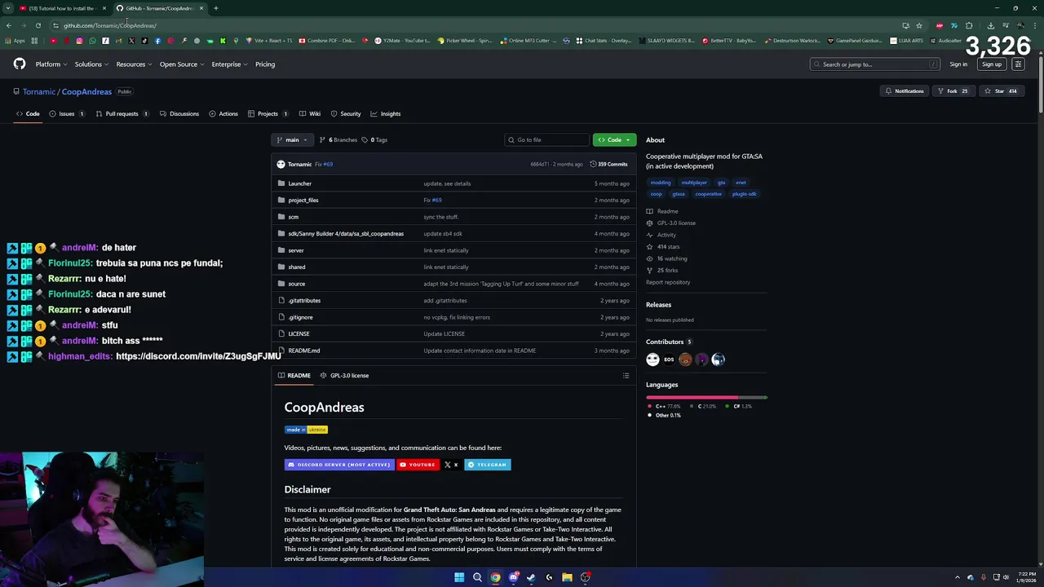
Task: Switch to the Issues tab
Action: click(x=67, y=114)
